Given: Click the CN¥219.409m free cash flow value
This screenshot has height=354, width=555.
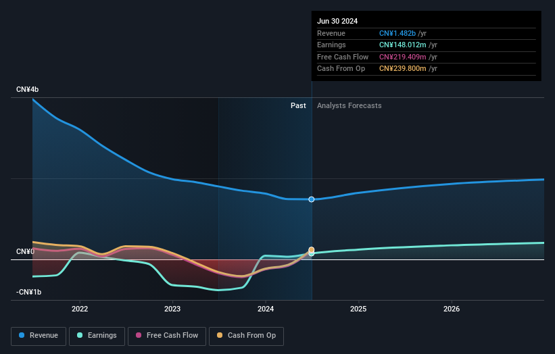Looking at the screenshot, I should pyautogui.click(x=403, y=57).
